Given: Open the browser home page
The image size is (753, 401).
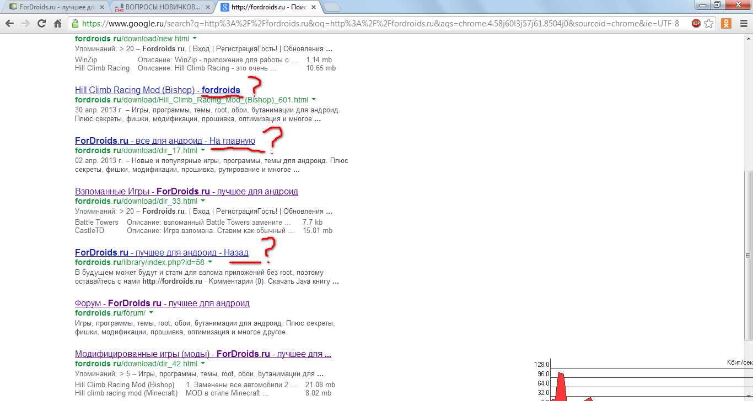Looking at the screenshot, I should coord(57,24).
